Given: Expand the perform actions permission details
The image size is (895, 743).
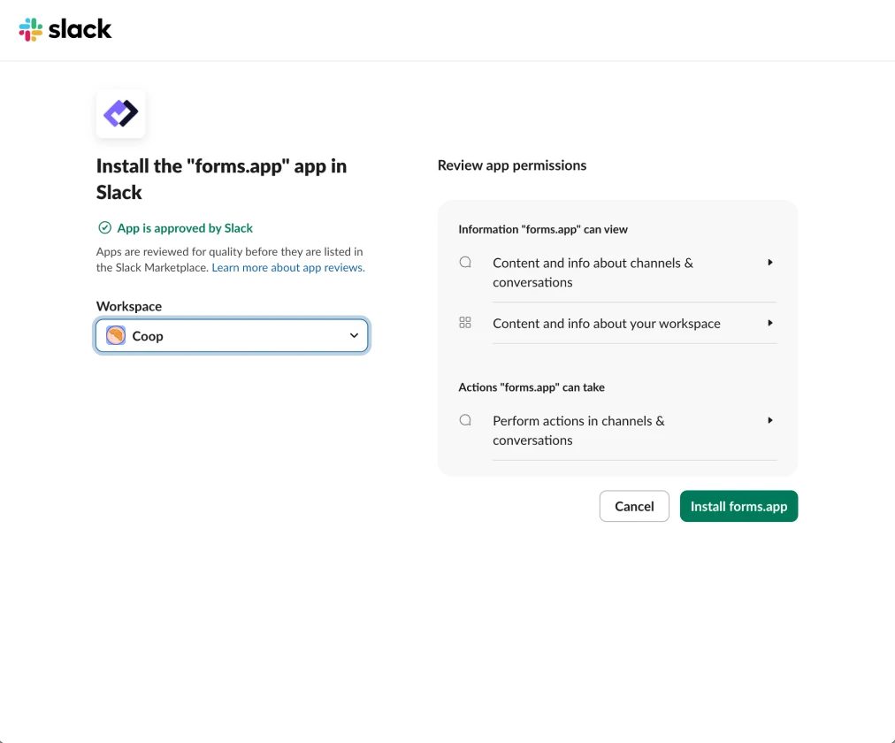Looking at the screenshot, I should click(x=769, y=420).
